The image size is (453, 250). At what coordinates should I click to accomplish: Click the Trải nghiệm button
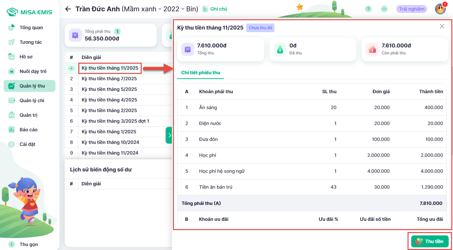tap(412, 9)
